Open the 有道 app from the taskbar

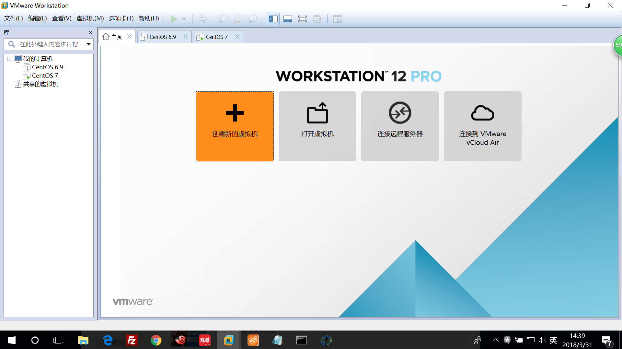click(204, 340)
